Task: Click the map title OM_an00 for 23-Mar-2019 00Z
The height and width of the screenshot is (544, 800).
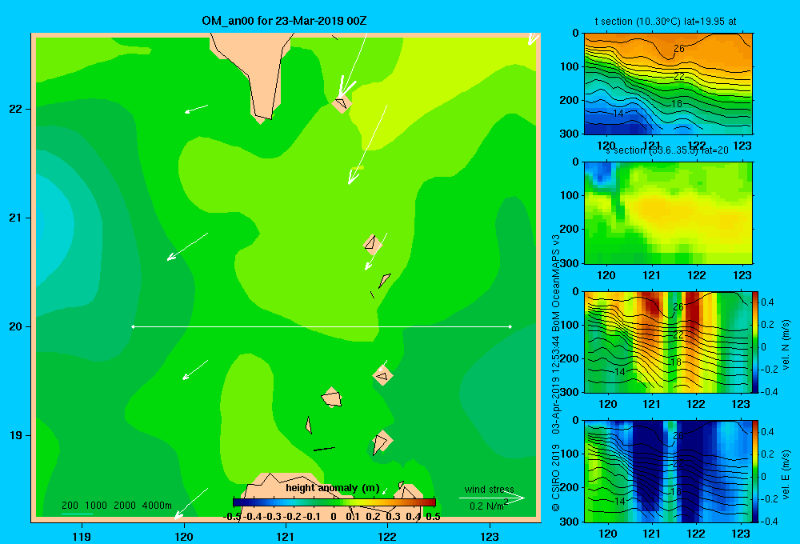Action: 284,22
